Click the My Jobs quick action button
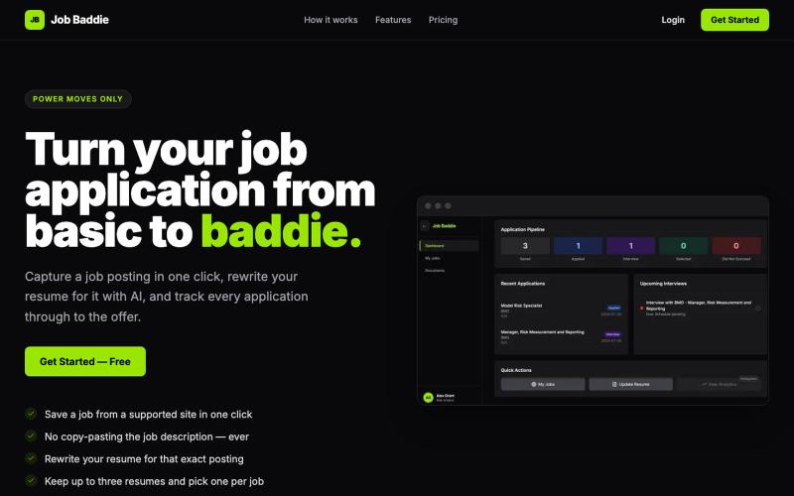This screenshot has height=496, width=794. point(543,384)
